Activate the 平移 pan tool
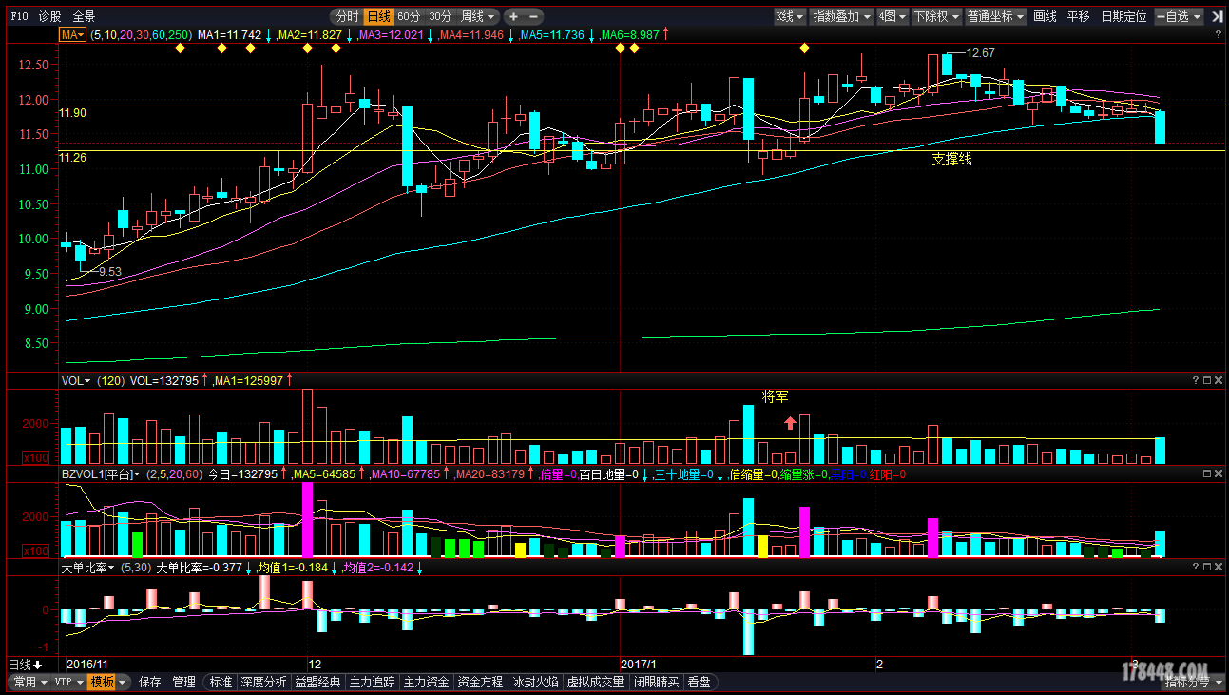1229x695 pixels. 1078,16
